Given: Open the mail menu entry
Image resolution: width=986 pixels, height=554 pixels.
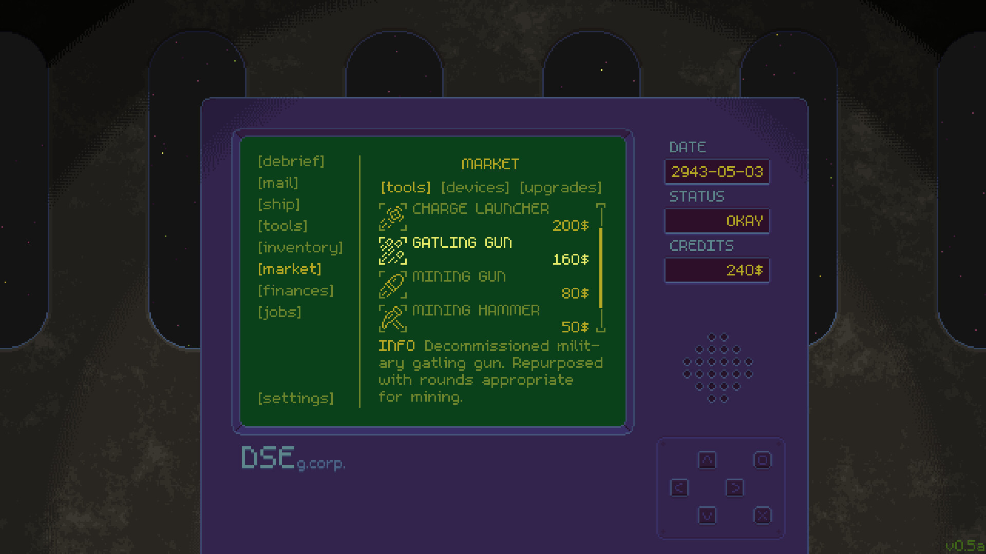Looking at the screenshot, I should pyautogui.click(x=278, y=183).
